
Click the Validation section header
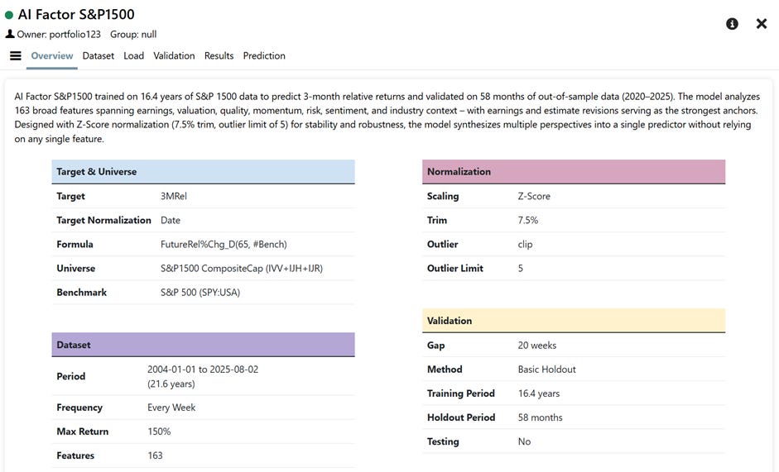574,321
